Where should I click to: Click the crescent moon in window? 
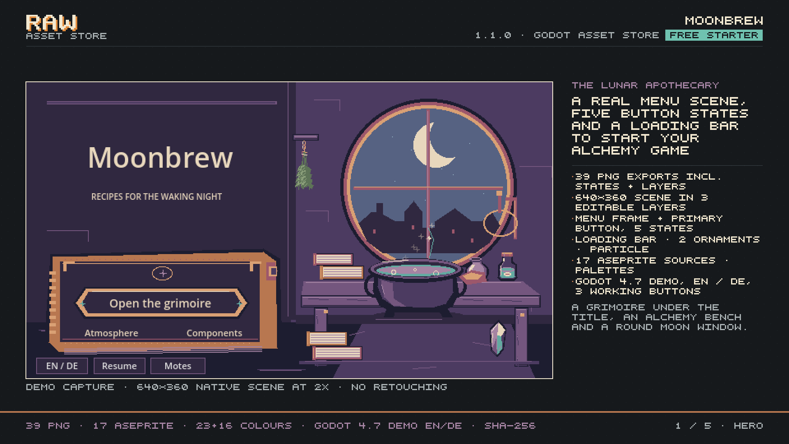click(434, 145)
